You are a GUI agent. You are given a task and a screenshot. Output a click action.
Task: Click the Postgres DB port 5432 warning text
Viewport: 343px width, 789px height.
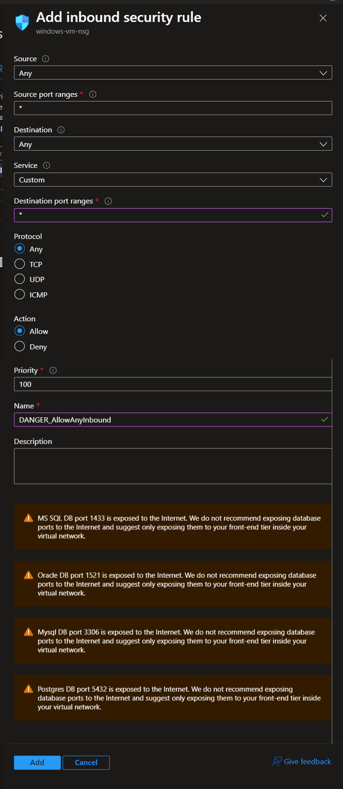tap(179, 698)
